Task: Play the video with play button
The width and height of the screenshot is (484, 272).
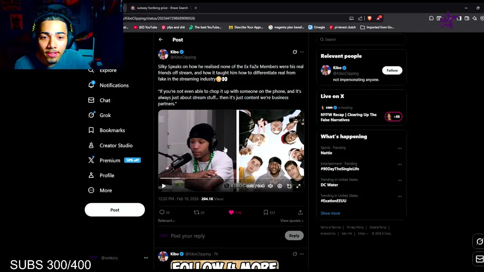Action: (164, 186)
